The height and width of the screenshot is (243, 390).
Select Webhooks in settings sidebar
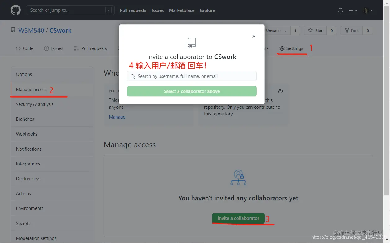[52, 134]
